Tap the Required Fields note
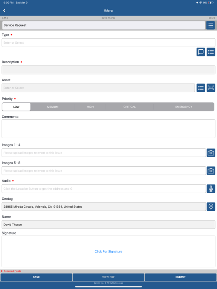This screenshot has width=217, height=289. (x=12, y=271)
